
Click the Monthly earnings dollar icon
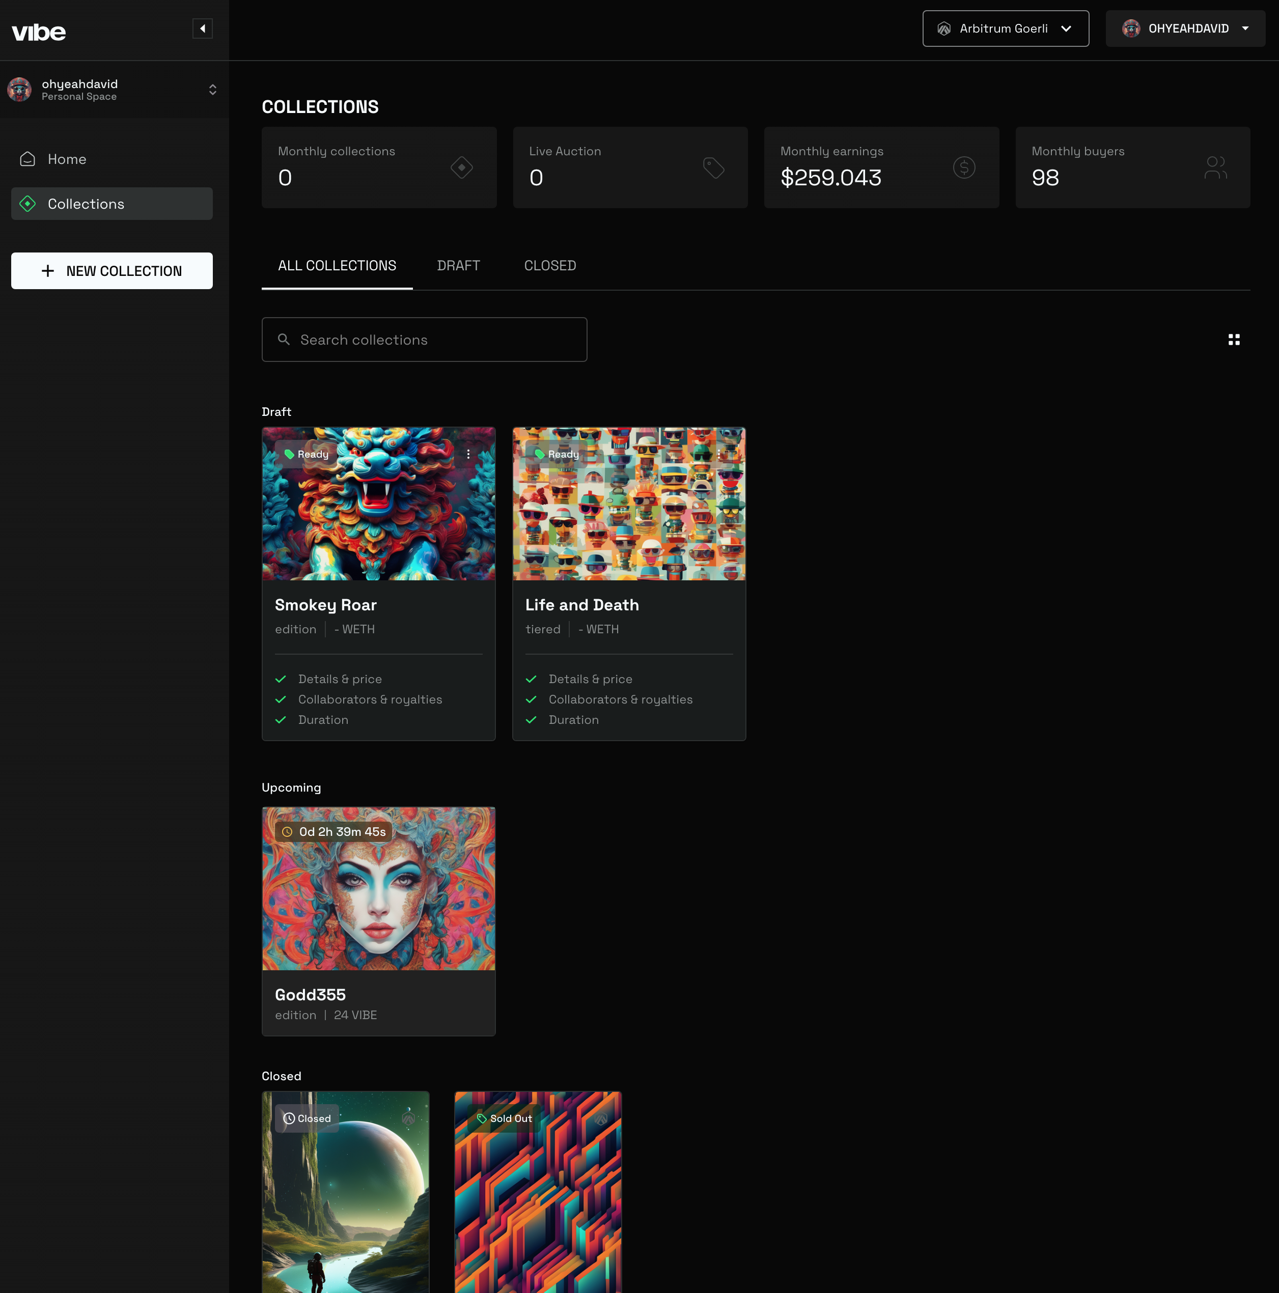coord(964,167)
